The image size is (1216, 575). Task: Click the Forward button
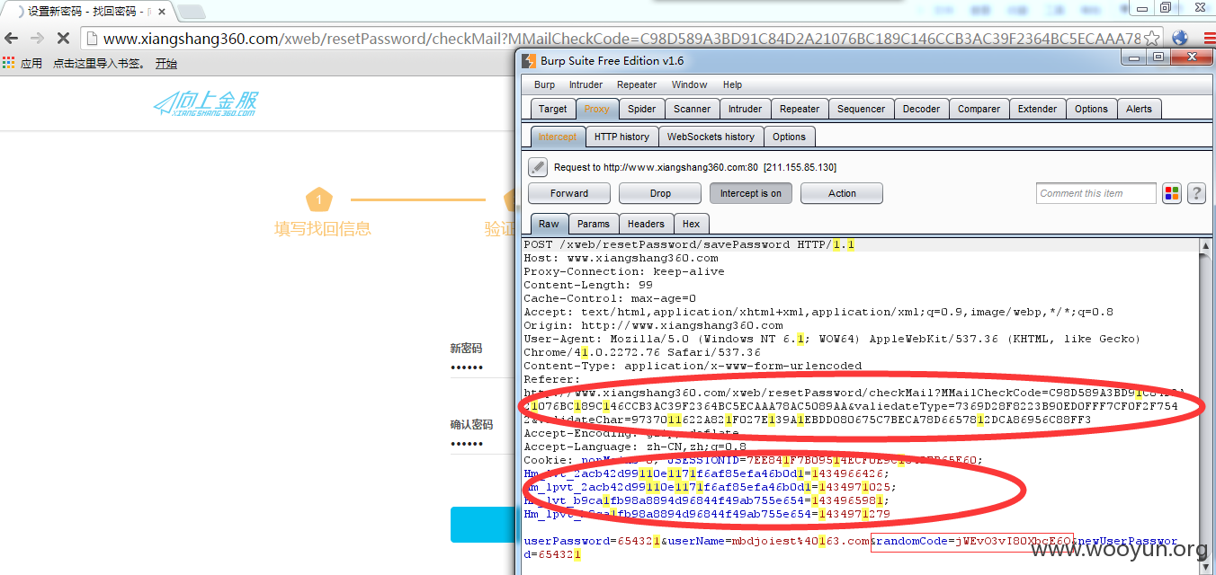[x=569, y=193]
